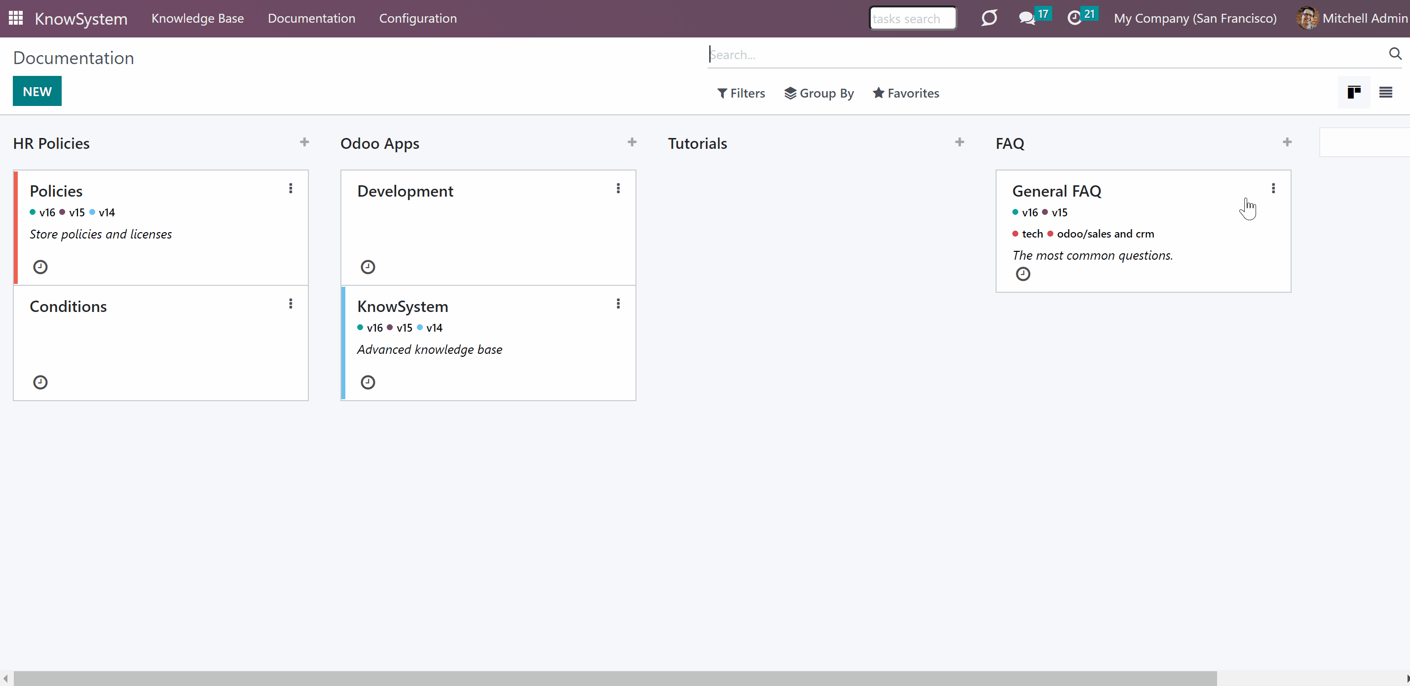Open the Policies card
Image resolution: width=1410 pixels, height=686 pixels.
coord(161,227)
